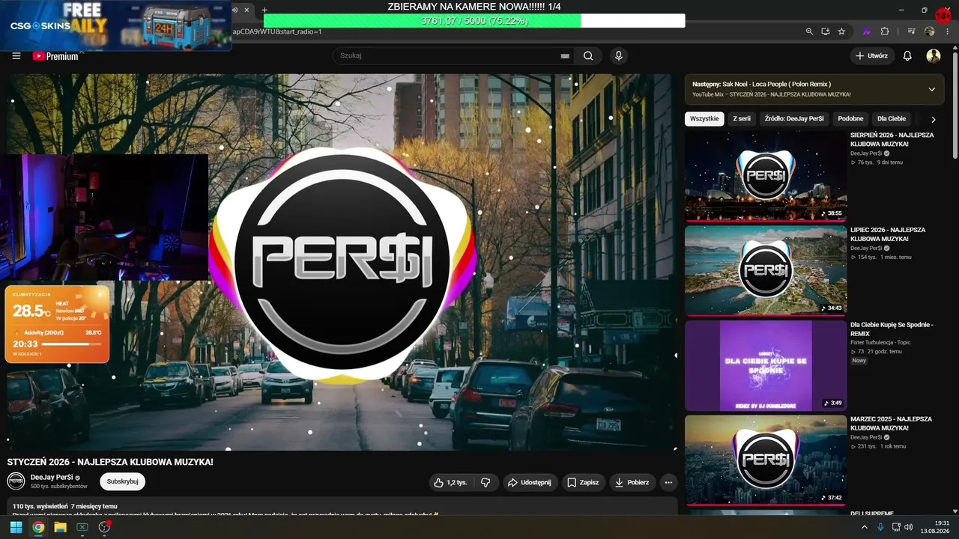Viewport: 959px width, 539px height.
Task: Open the Windows Start menu
Action: click(x=16, y=527)
